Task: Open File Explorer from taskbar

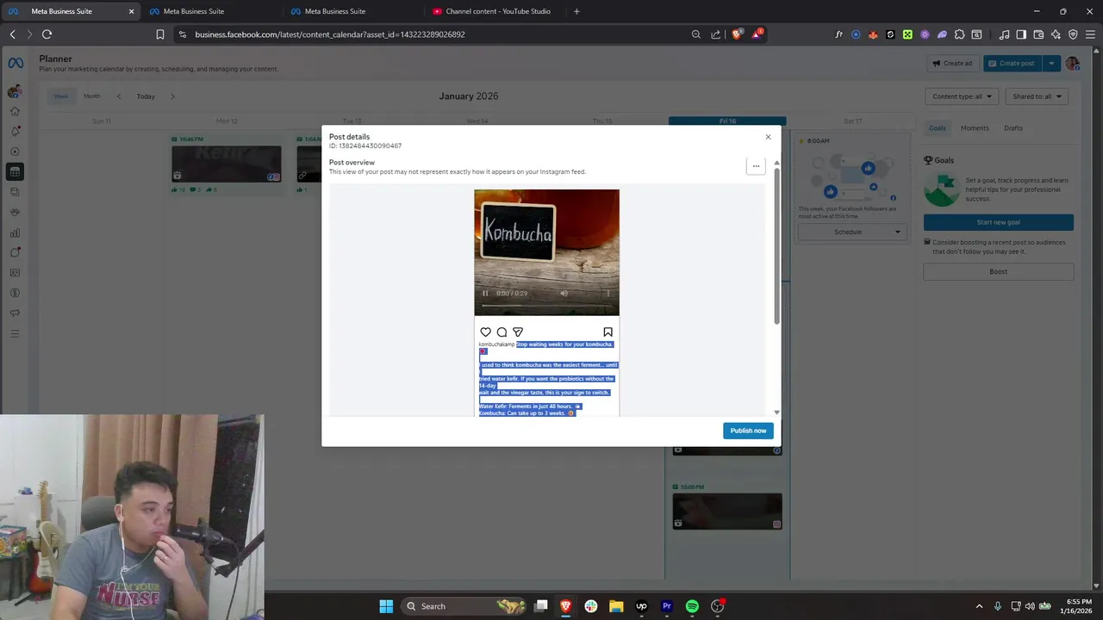Action: (616, 606)
